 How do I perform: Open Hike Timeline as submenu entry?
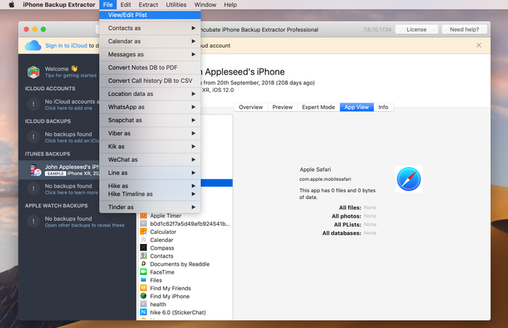pos(150,194)
